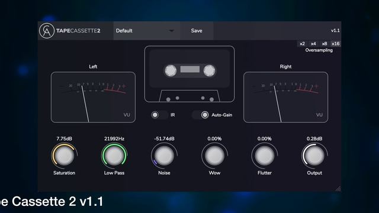379x213 pixels.
Task: Click the Wow label
Action: point(214,173)
